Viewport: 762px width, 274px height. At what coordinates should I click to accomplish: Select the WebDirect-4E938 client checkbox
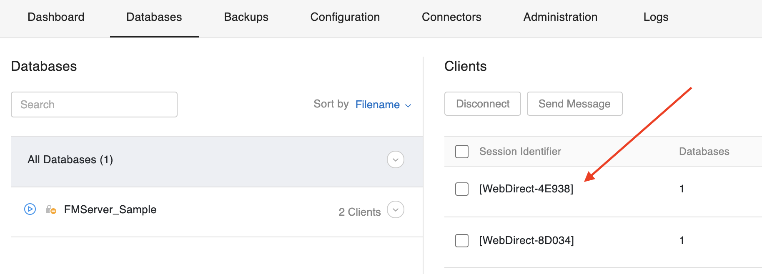coord(462,189)
